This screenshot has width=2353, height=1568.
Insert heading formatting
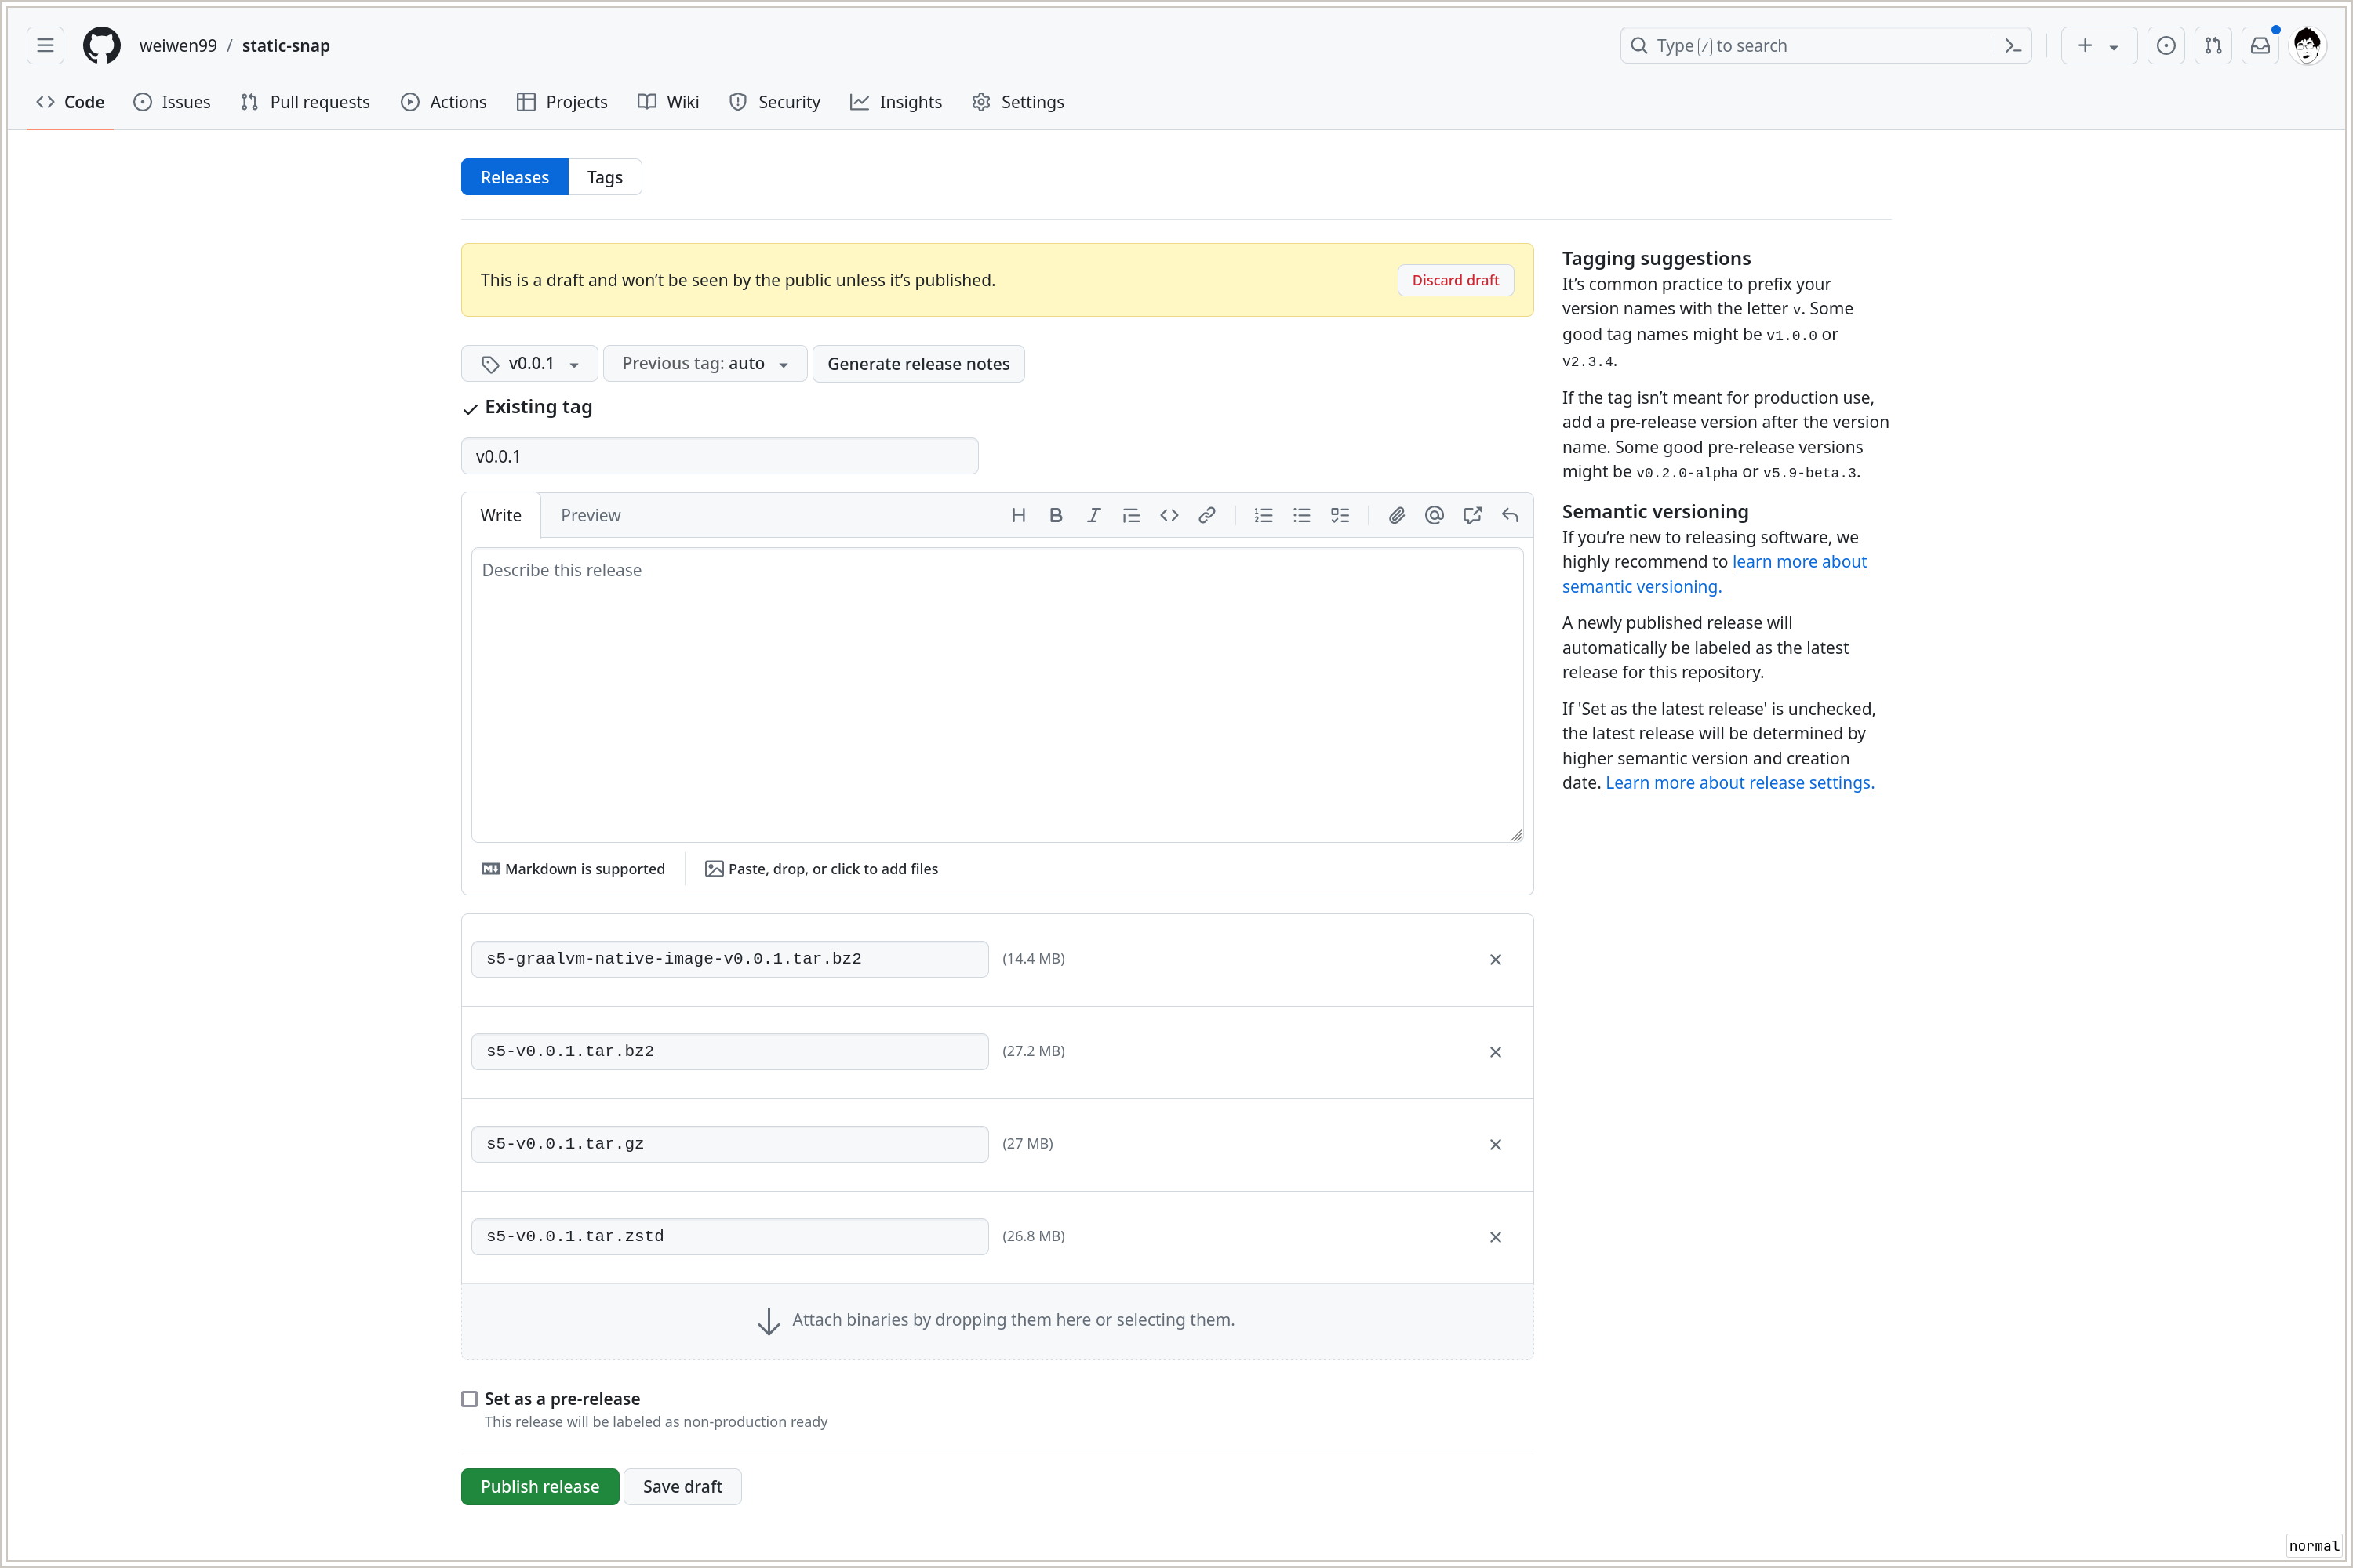pyautogui.click(x=1018, y=515)
